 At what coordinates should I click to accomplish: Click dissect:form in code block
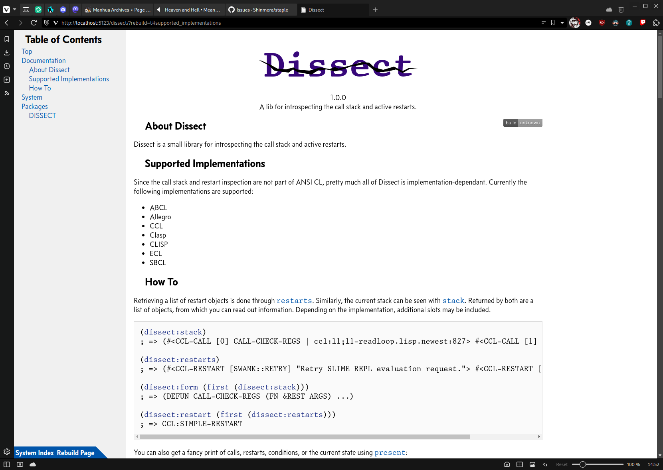(171, 387)
